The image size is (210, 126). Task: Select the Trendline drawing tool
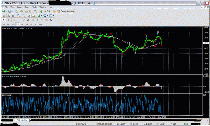[24, 20]
